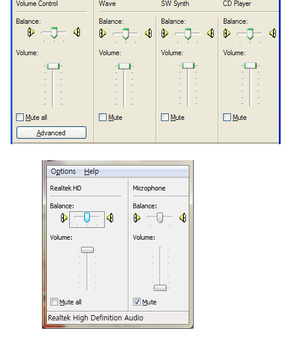This screenshot has height=340, width=296.
Task: Mute the CD Player channel
Action: [227, 117]
